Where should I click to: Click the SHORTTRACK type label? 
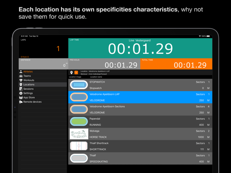coord(98,149)
